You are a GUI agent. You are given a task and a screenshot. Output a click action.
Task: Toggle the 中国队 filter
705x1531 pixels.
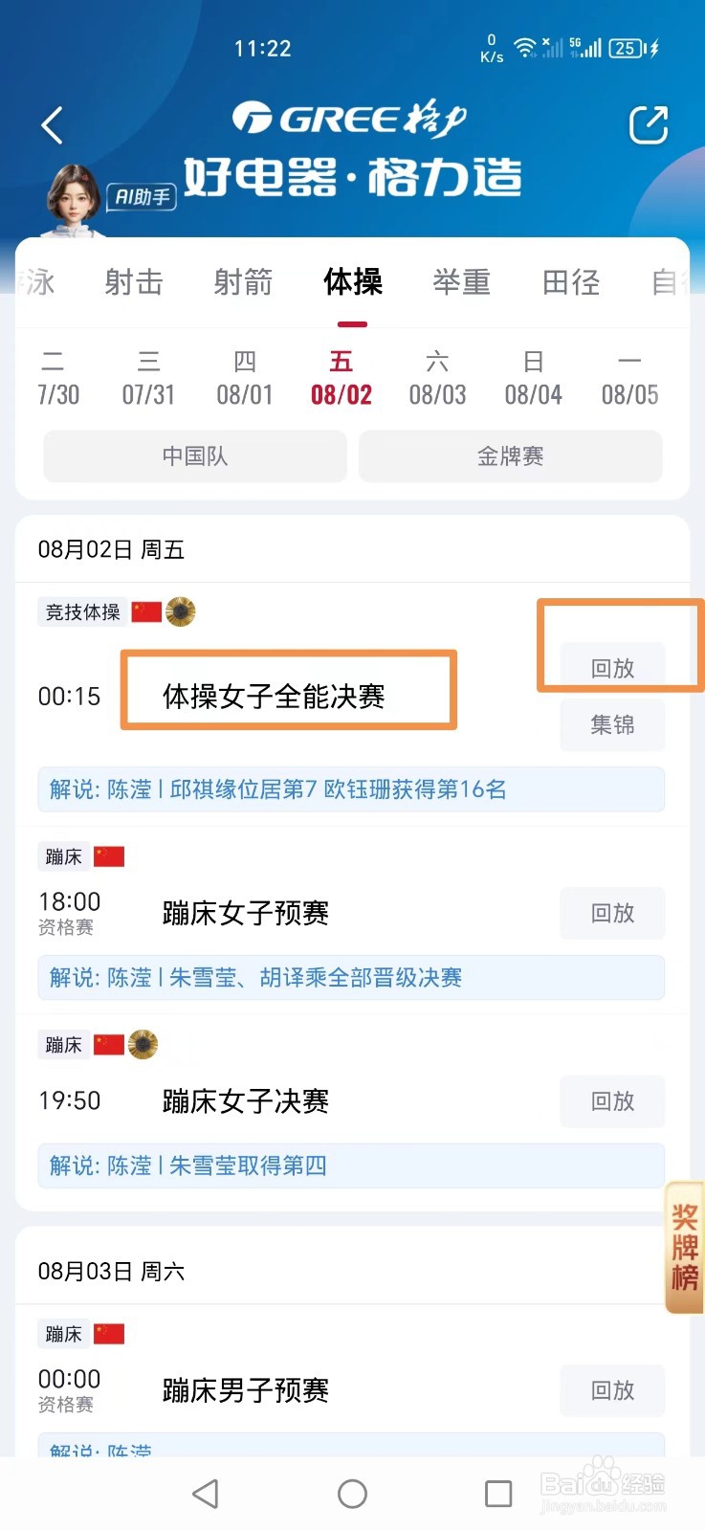point(195,456)
